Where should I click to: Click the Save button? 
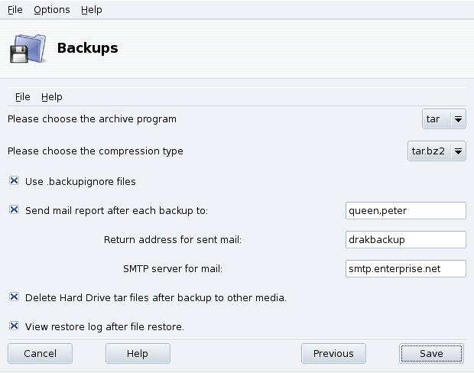point(431,353)
